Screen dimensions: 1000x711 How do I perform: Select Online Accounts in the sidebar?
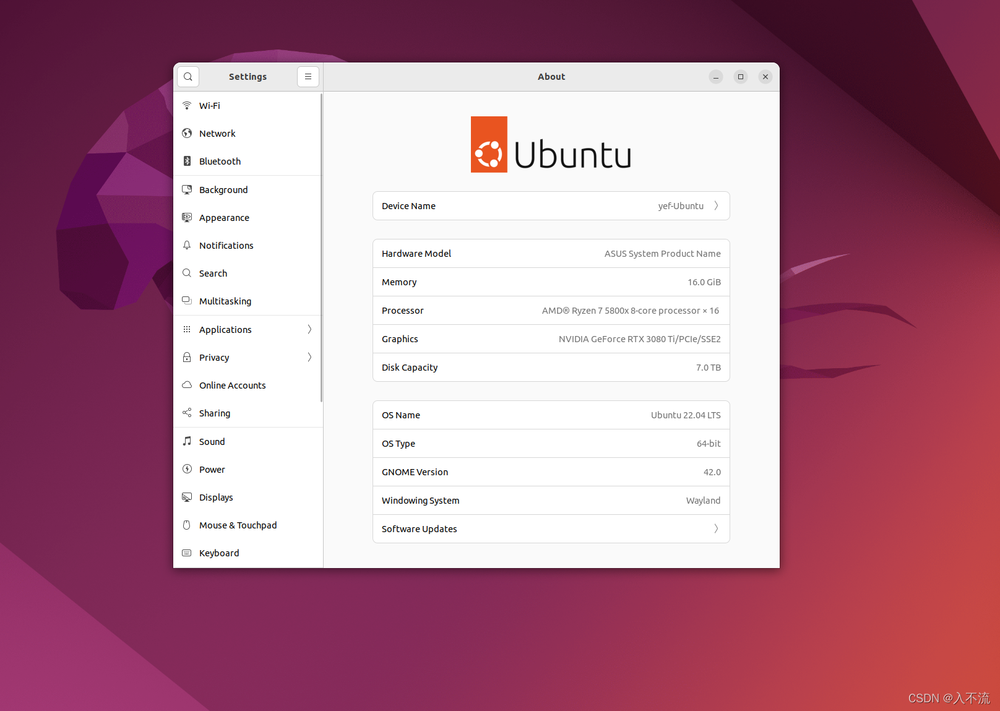(x=232, y=385)
